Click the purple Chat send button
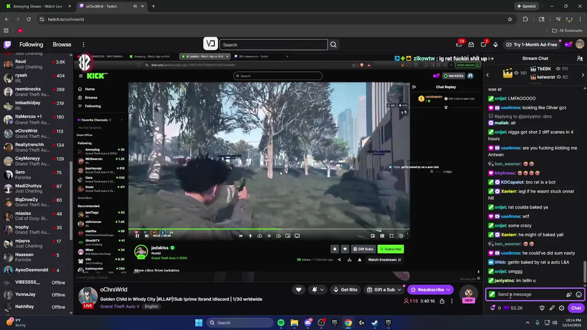The image size is (587, 330). [576, 308]
